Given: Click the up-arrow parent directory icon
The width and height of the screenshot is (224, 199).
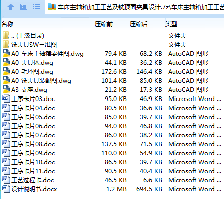Looking at the screenshot, I should click(11, 7).
